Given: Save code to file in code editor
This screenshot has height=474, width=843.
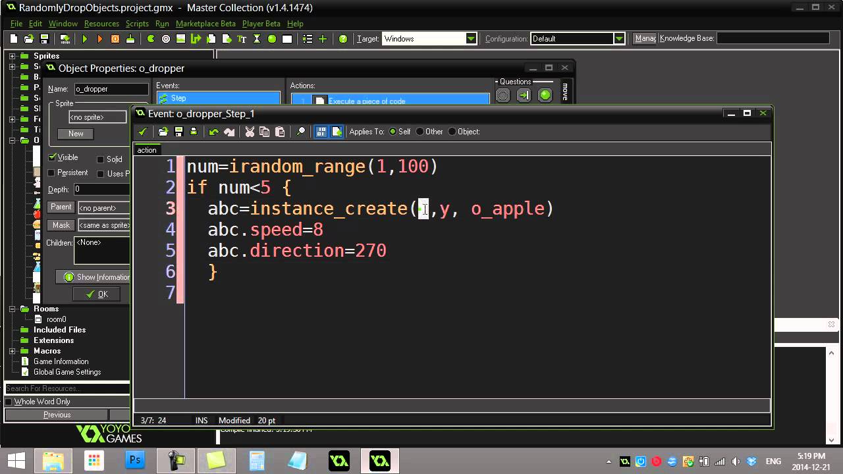Looking at the screenshot, I should [178, 132].
